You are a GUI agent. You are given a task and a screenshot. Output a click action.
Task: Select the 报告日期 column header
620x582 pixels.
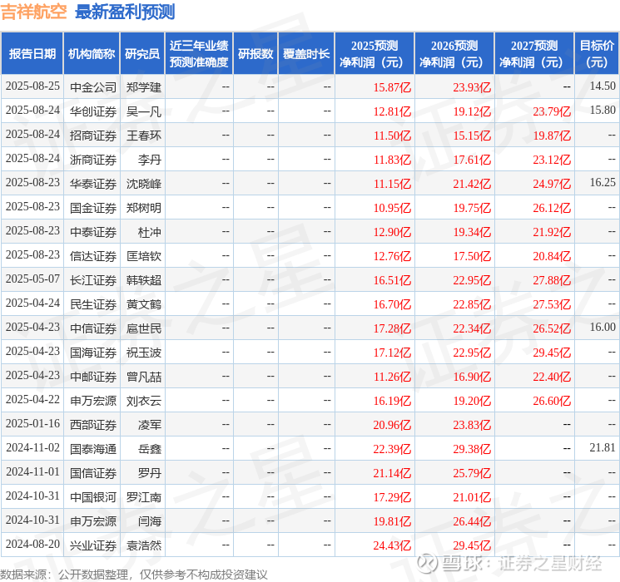[32, 54]
